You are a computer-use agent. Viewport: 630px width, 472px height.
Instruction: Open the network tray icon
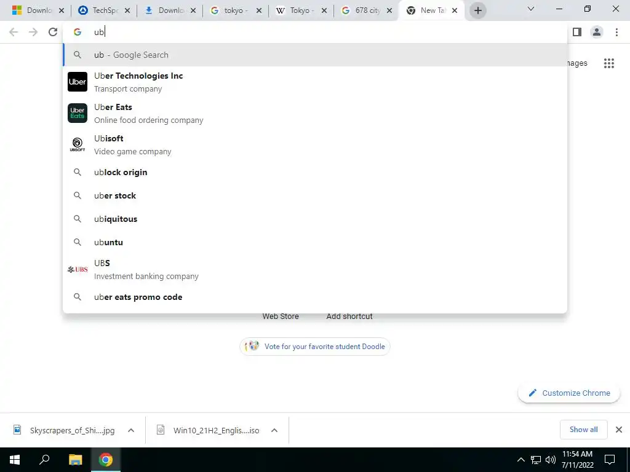click(536, 460)
